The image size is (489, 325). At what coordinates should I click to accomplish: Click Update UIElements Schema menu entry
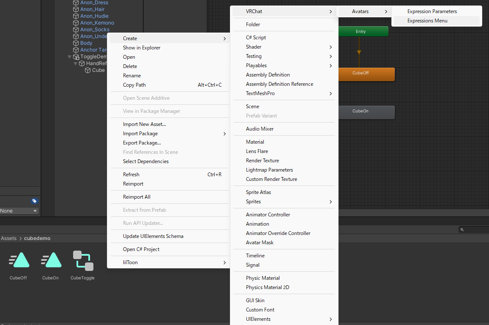169,236
